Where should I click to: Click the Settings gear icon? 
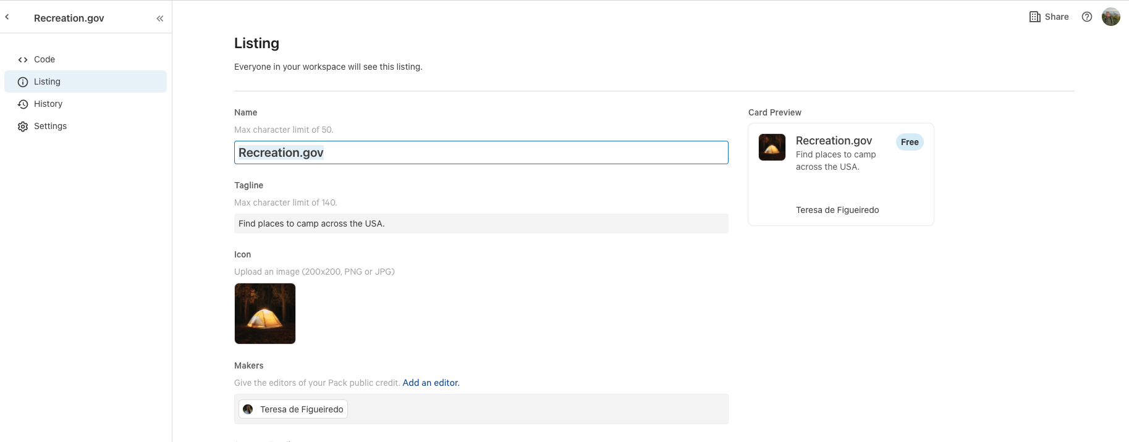23,127
